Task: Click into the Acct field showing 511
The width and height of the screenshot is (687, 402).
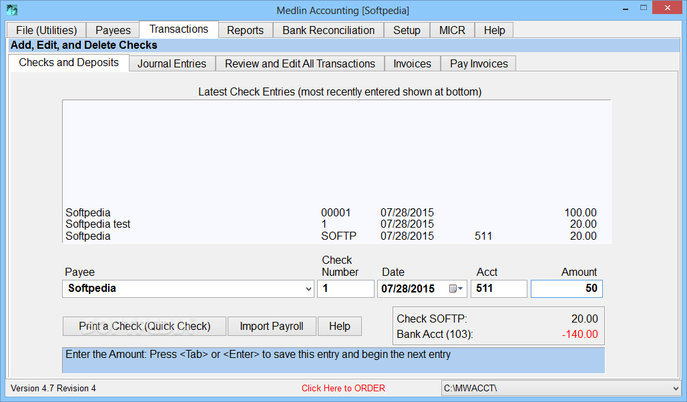Action: [499, 288]
